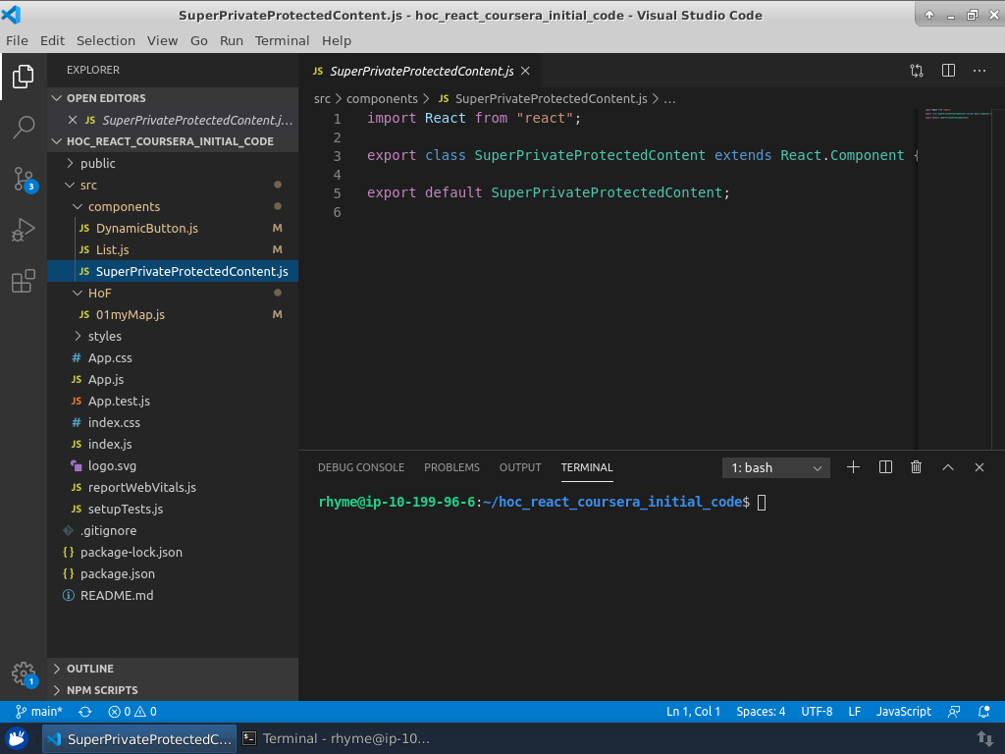The height and width of the screenshot is (754, 1005).
Task: Maximize the terminal panel size
Action: [948, 468]
